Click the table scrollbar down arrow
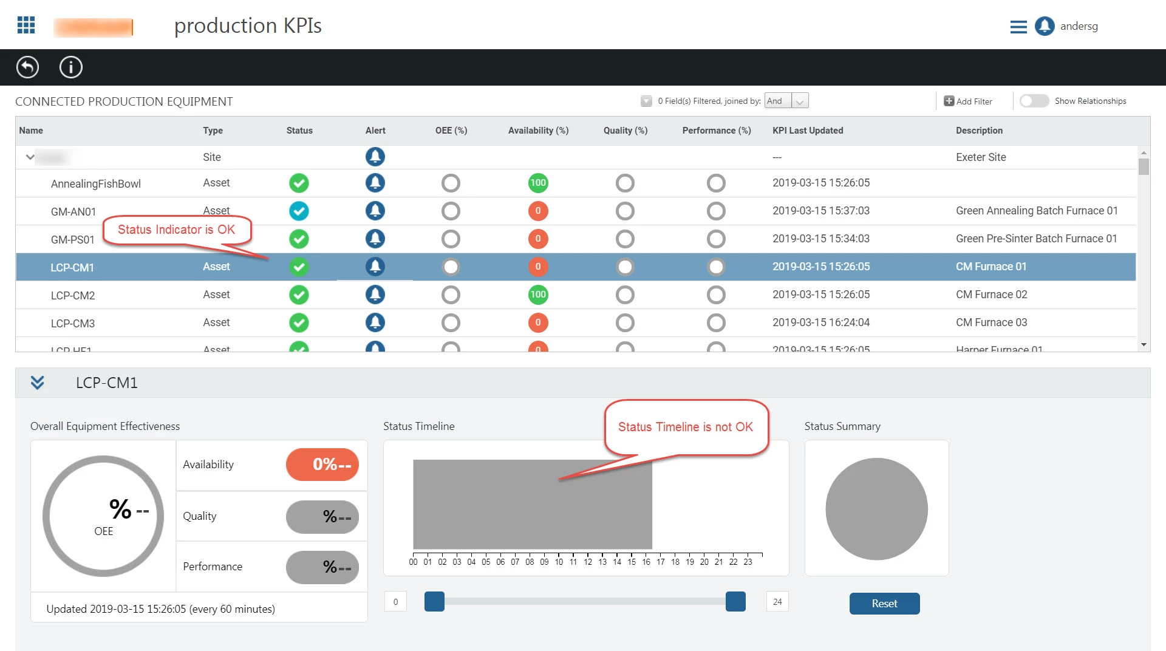The image size is (1166, 651). coord(1144,345)
